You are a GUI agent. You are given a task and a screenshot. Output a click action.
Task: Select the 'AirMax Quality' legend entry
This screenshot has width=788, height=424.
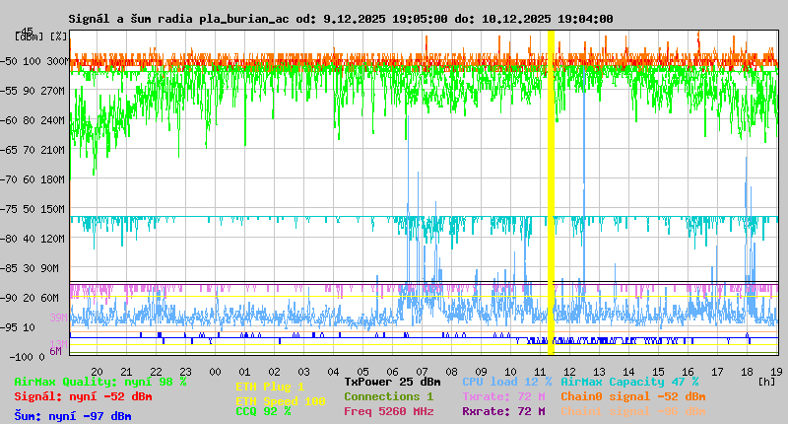click(x=99, y=382)
